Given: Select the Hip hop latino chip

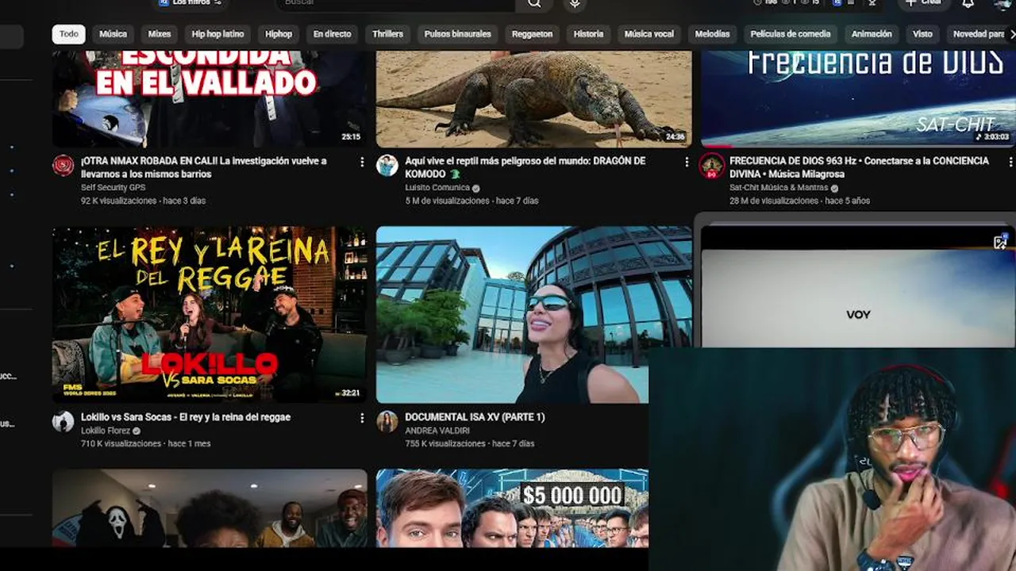Looking at the screenshot, I should 217,34.
